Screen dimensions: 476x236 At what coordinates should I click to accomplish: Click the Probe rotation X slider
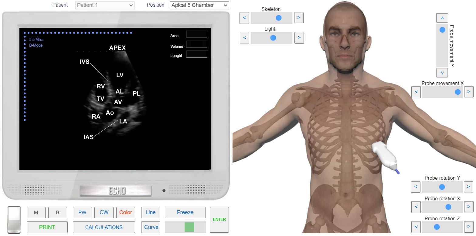442,207
